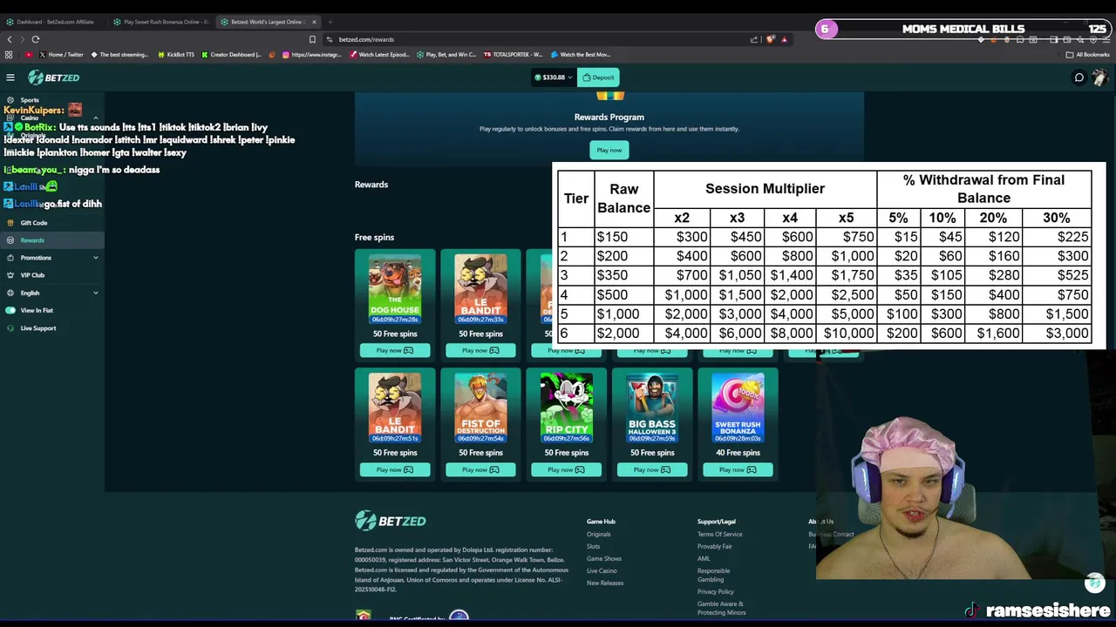Toggle the View In Fiat switch
The image size is (1116, 627).
[10, 310]
